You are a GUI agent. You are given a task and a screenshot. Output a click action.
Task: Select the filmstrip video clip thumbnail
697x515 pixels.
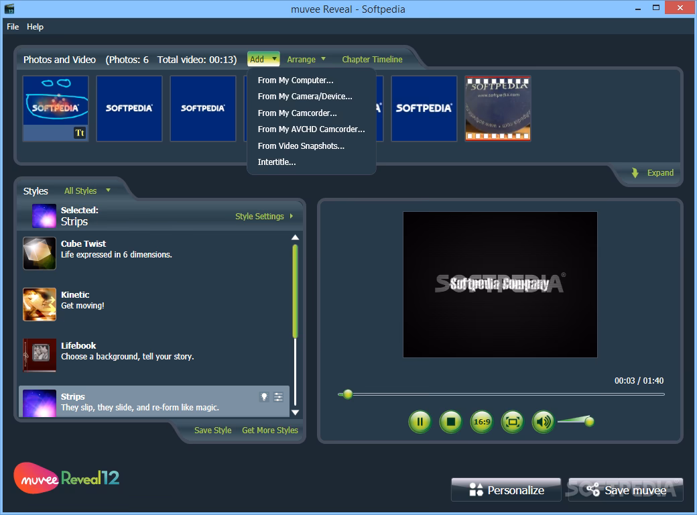pos(498,108)
